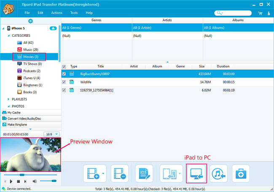
Task: Select the (Null) genre entry
Action: click(97, 36)
